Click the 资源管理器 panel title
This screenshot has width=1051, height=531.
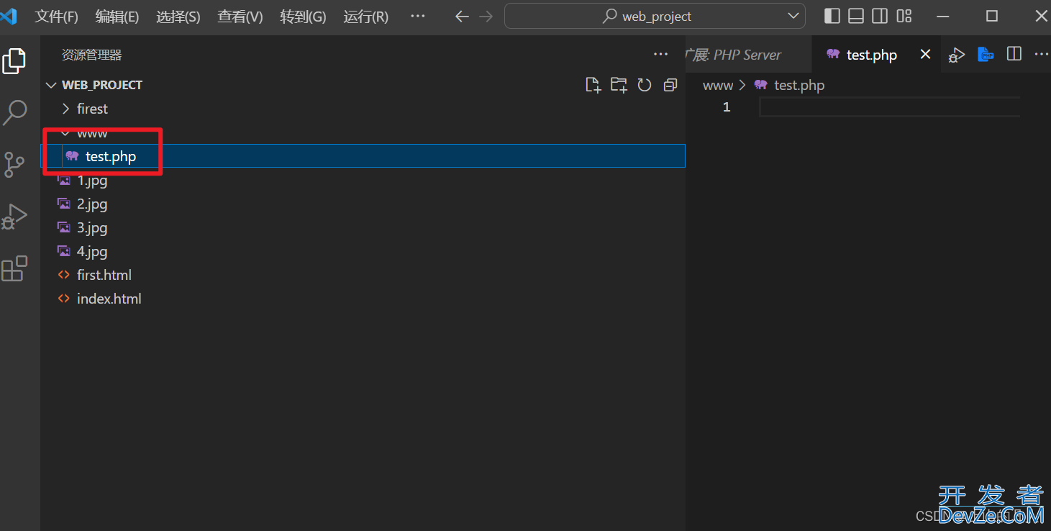click(91, 55)
